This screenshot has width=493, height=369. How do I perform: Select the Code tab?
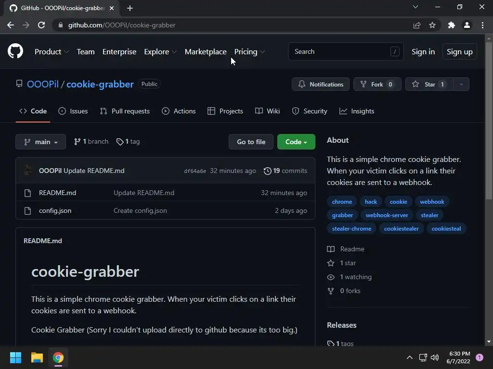click(x=33, y=111)
